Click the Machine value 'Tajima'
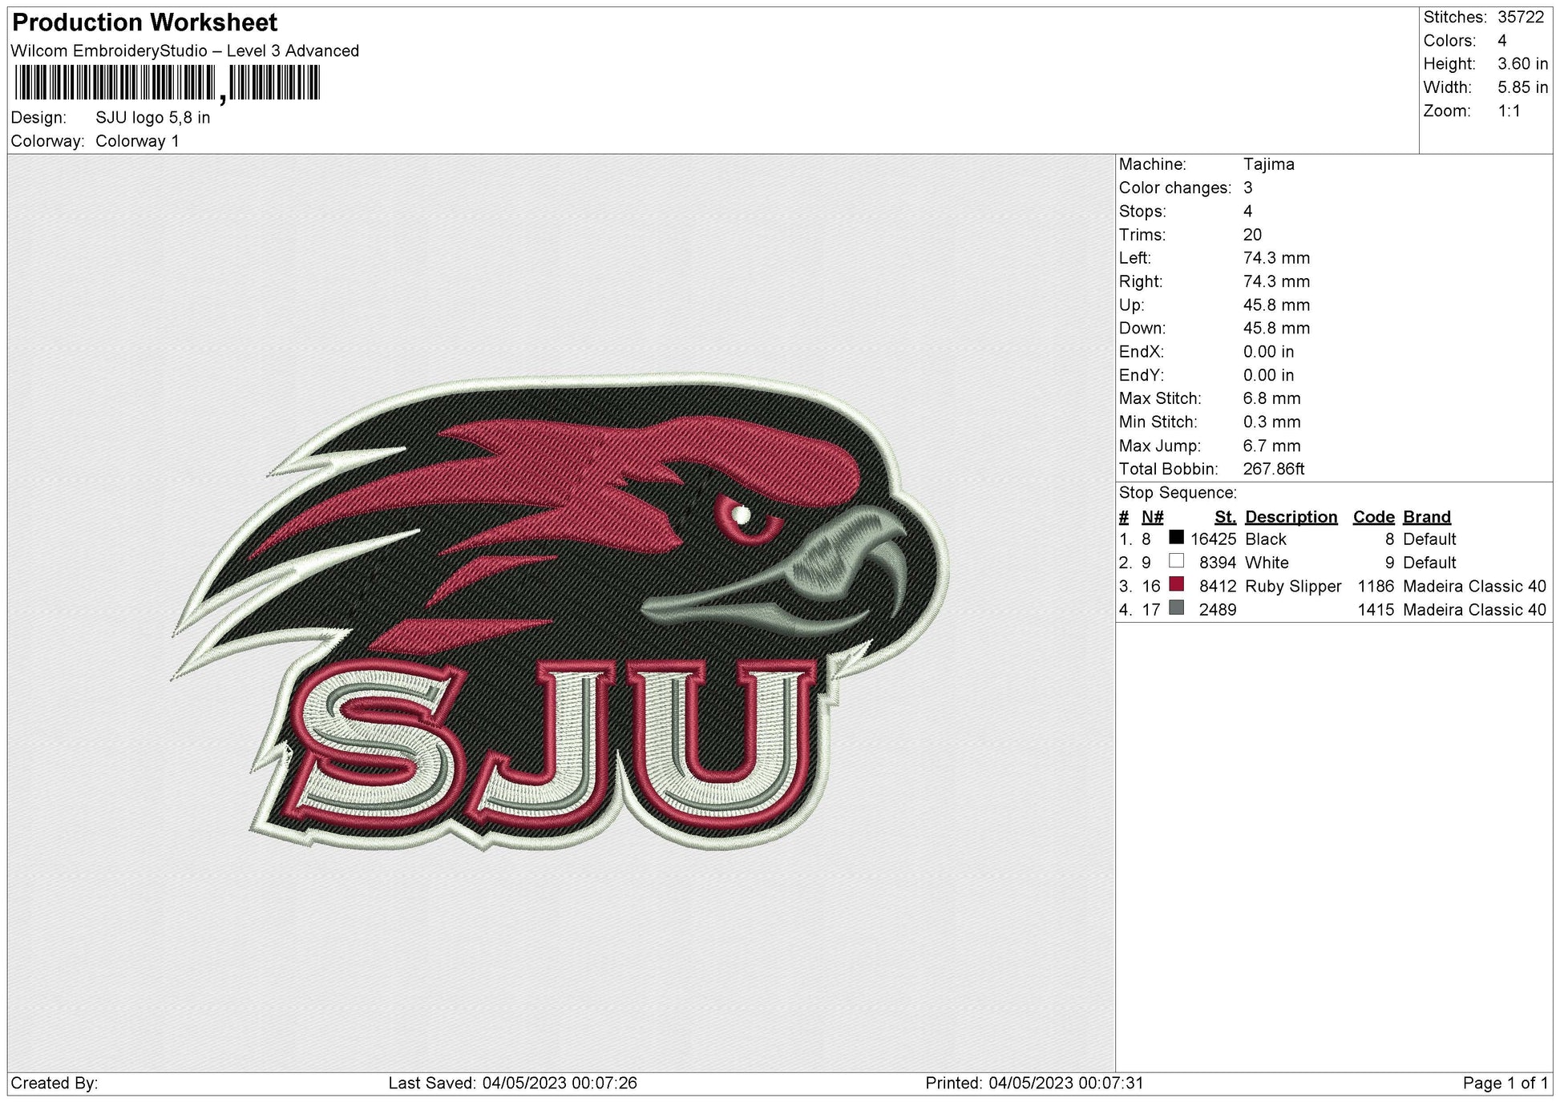Screen dimensions: 1560x1102 pyautogui.click(x=1269, y=164)
